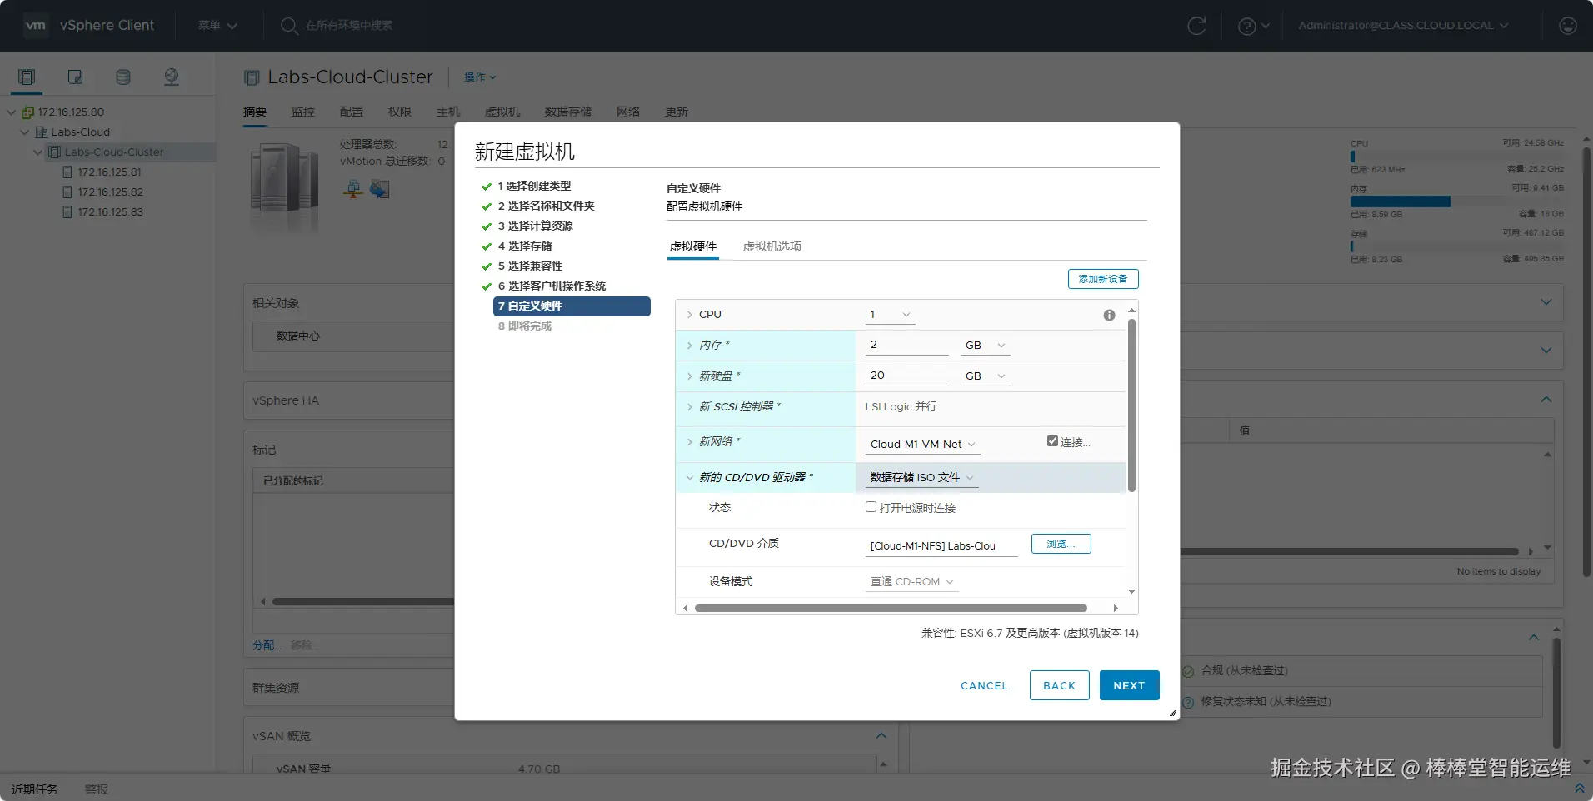Viewport: 1593px width, 801px height.
Task: Click the memory usage progress bar
Action: 1456,201
